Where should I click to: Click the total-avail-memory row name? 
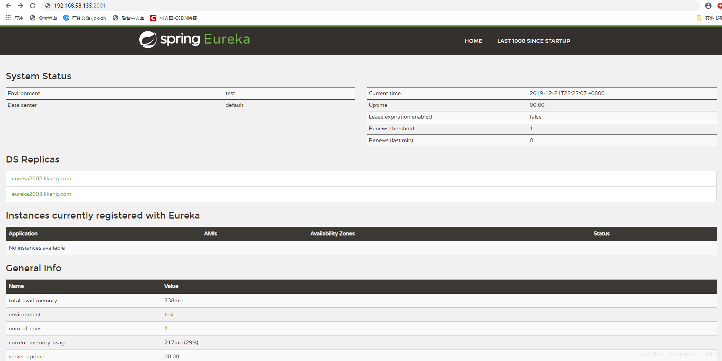pyautogui.click(x=33, y=300)
